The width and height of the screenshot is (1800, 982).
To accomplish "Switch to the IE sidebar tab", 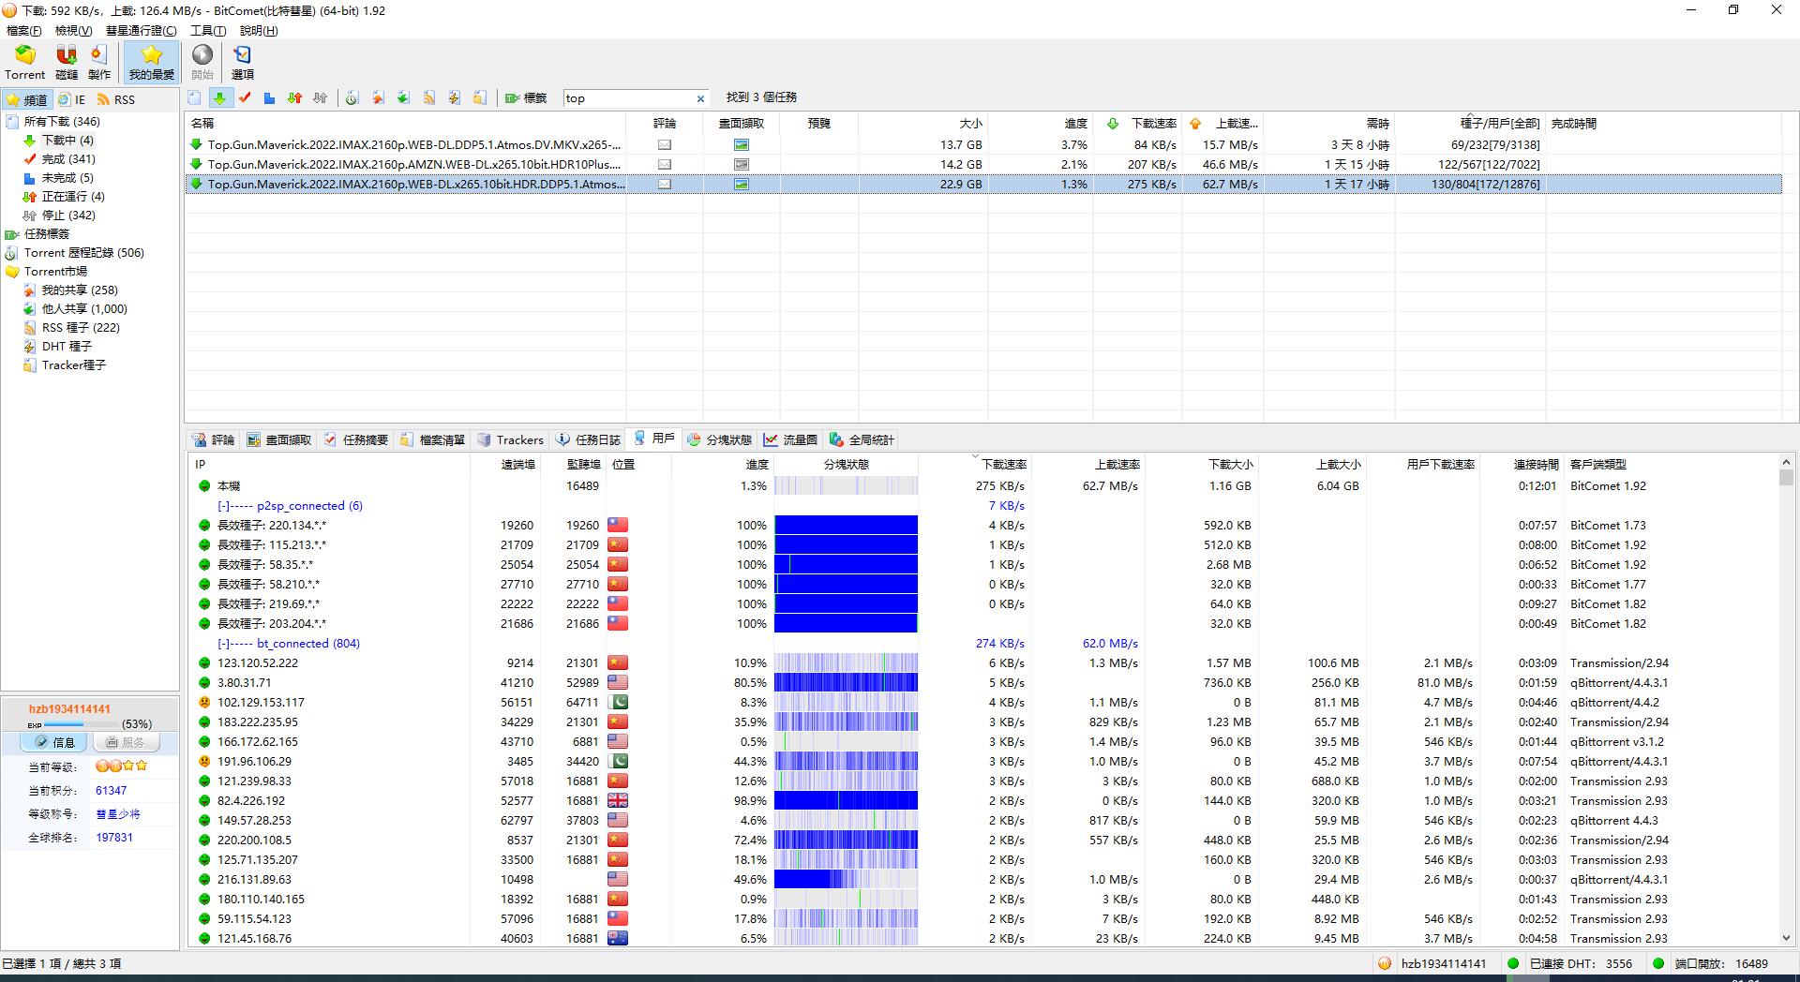I will pyautogui.click(x=72, y=99).
